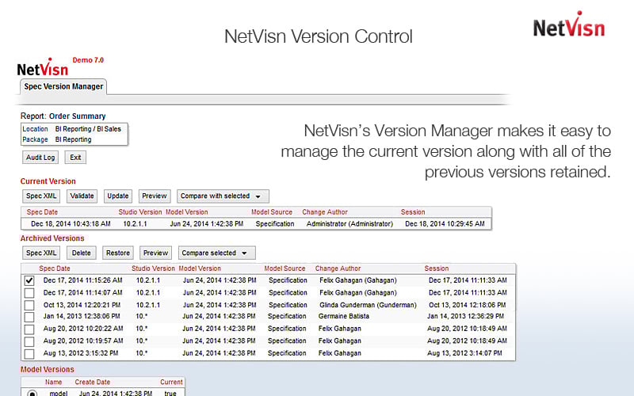
Task: Open the Spec Version Manager tab
Action: 63,86
